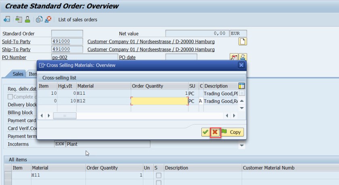The width and height of the screenshot is (339, 185).
Task: Open table column settings in cross-selling list
Action: [242, 86]
